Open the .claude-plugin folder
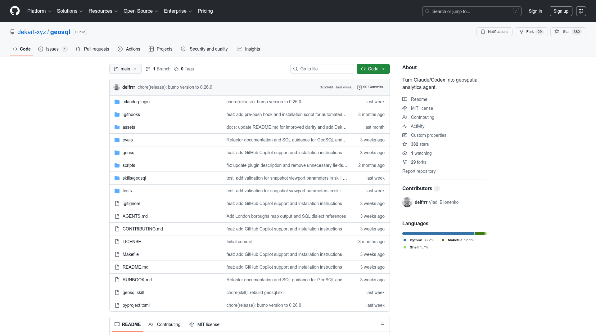The height and width of the screenshot is (335, 596). 136,102
